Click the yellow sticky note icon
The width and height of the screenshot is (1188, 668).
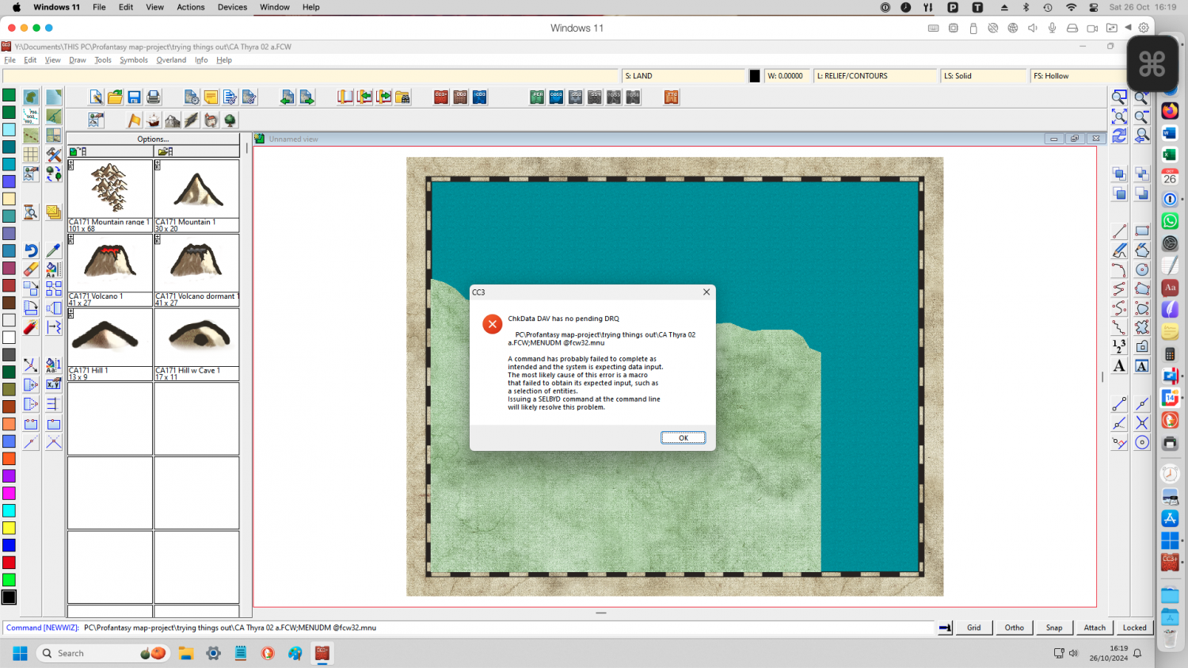point(211,97)
